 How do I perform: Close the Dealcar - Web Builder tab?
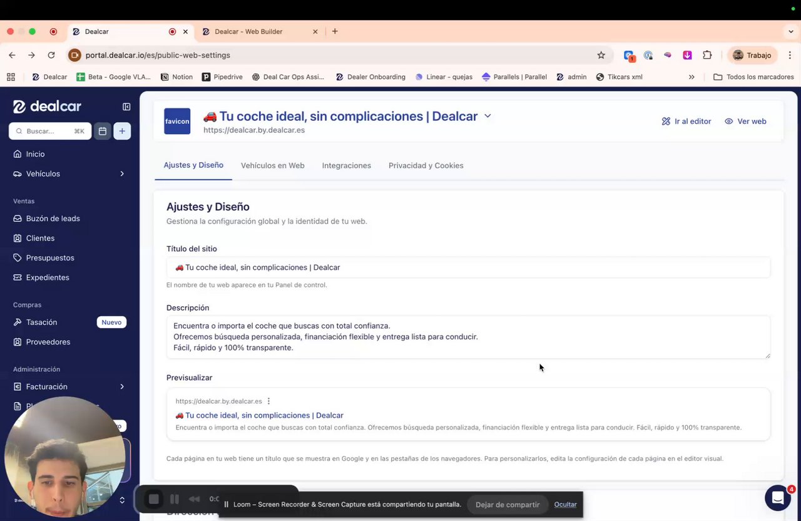click(x=315, y=31)
